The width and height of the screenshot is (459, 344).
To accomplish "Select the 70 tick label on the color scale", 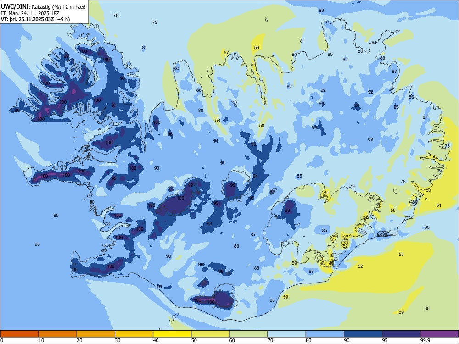I will point(270,340).
